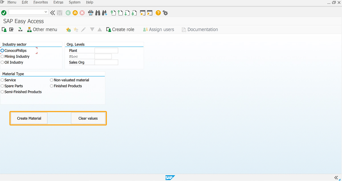Go to Last Page icon
Screen dimensions: 342x181
[134, 13]
